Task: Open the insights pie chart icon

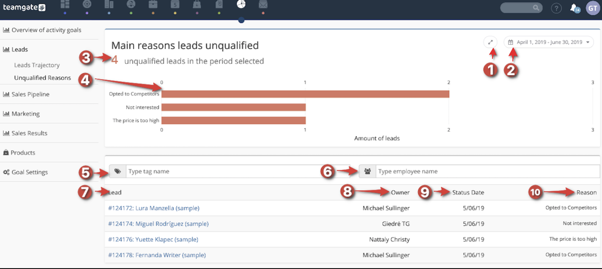Action: click(241, 4)
